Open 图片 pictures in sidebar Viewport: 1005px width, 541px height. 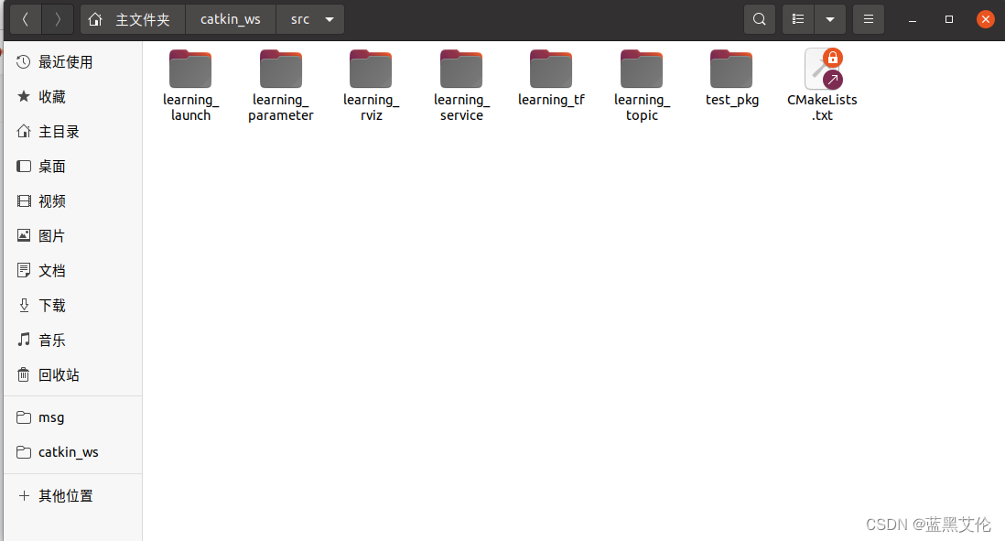(73, 236)
